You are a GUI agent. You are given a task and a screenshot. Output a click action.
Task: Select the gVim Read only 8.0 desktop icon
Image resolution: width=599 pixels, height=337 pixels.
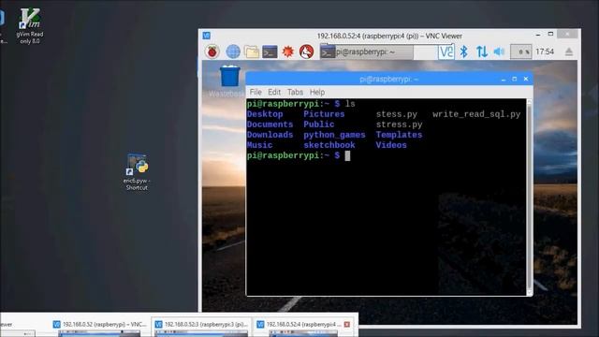tap(30, 25)
